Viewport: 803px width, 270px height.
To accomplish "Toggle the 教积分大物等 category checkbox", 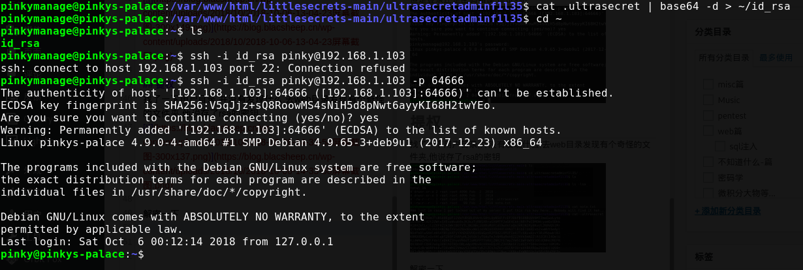I will (708, 193).
